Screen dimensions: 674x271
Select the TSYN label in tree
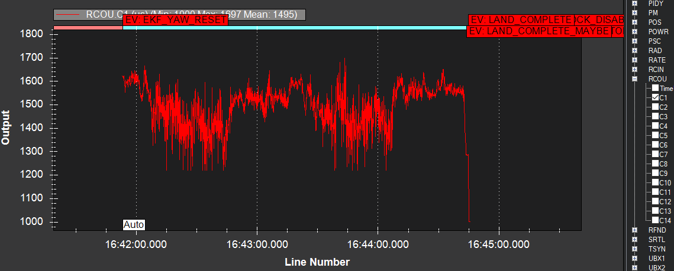[x=656, y=249]
